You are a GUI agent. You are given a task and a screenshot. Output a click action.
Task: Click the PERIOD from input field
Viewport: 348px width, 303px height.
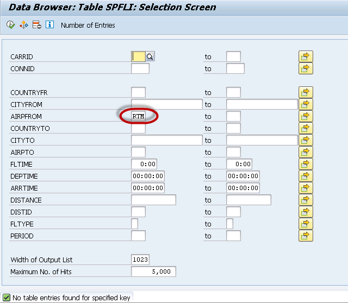pos(139,236)
